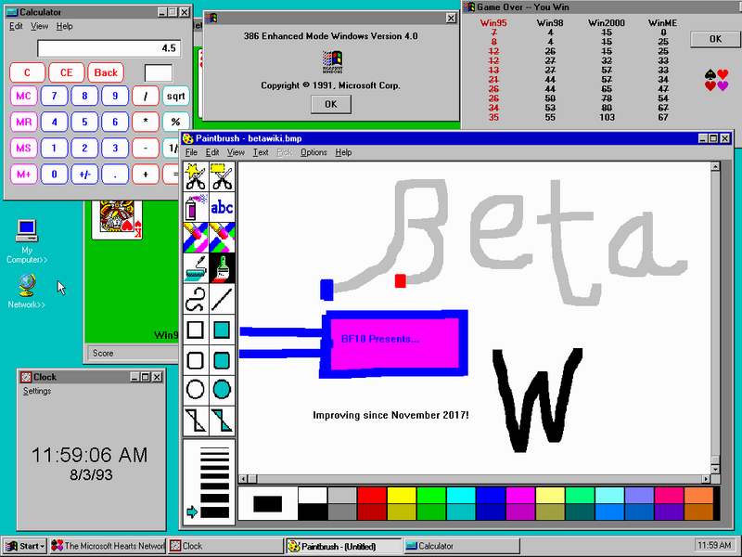This screenshot has width=742, height=557.
Task: Pick the bright blue palette color
Action: click(x=491, y=495)
